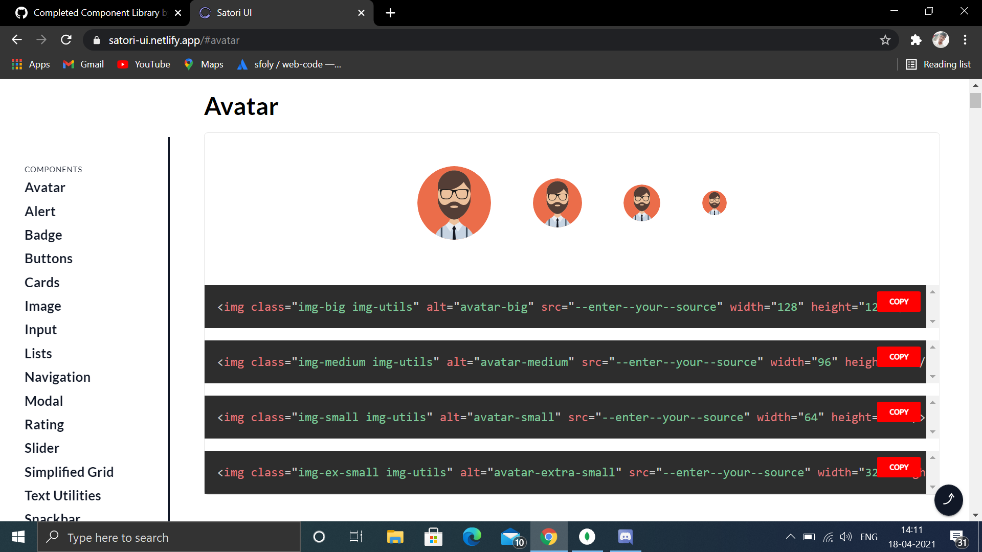Open a new browser tab
The width and height of the screenshot is (982, 552).
pyautogui.click(x=390, y=13)
